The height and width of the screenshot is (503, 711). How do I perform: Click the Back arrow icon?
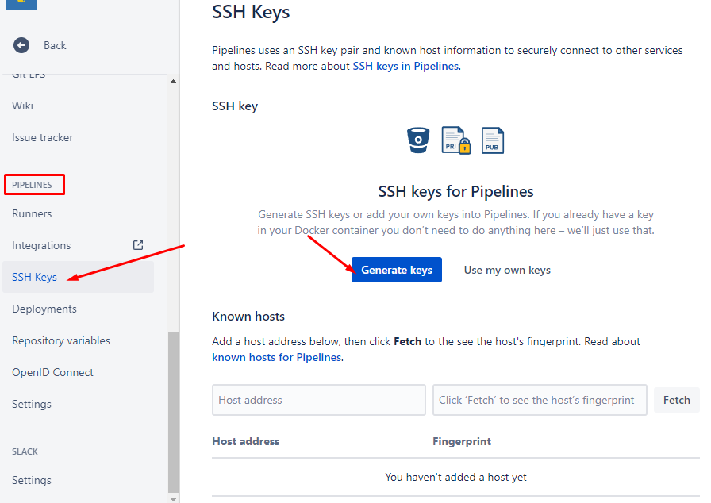pyautogui.click(x=21, y=45)
